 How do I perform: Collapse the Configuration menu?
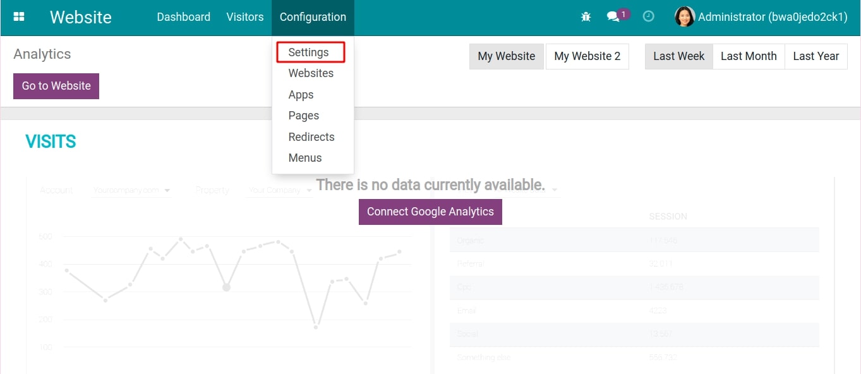pos(313,17)
